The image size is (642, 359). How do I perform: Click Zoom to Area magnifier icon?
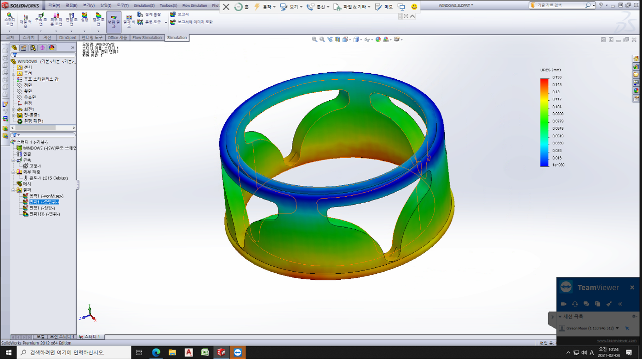[x=322, y=39]
